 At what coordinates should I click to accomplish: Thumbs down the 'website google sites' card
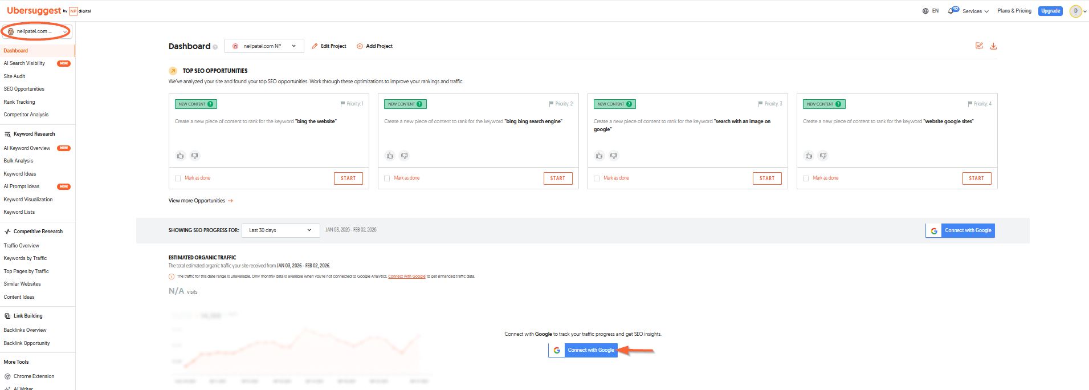(x=823, y=156)
